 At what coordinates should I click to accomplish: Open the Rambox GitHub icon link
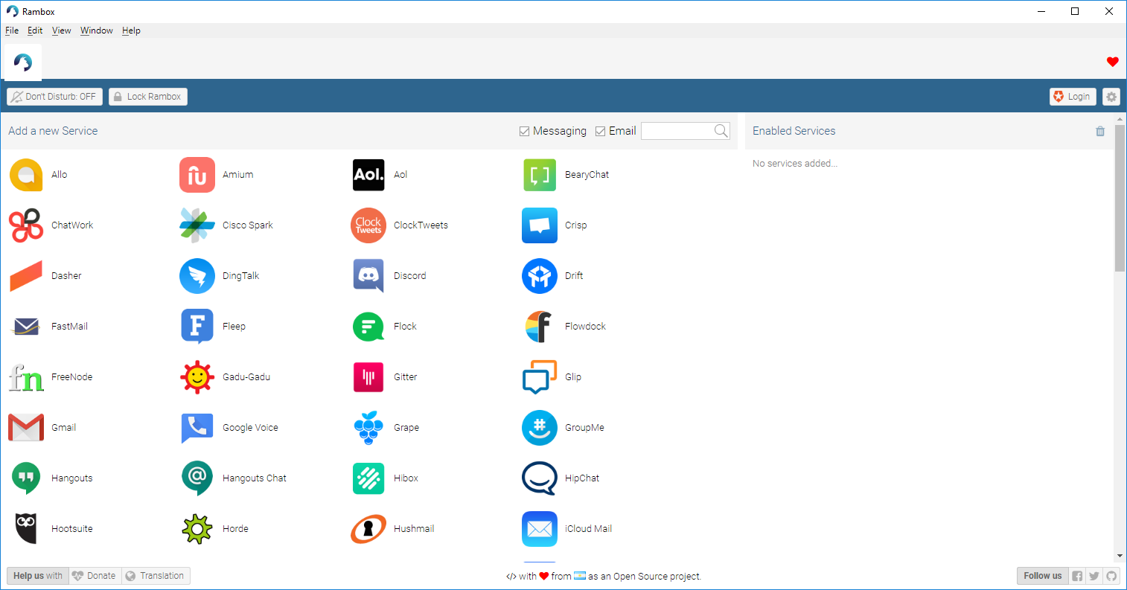click(1111, 576)
